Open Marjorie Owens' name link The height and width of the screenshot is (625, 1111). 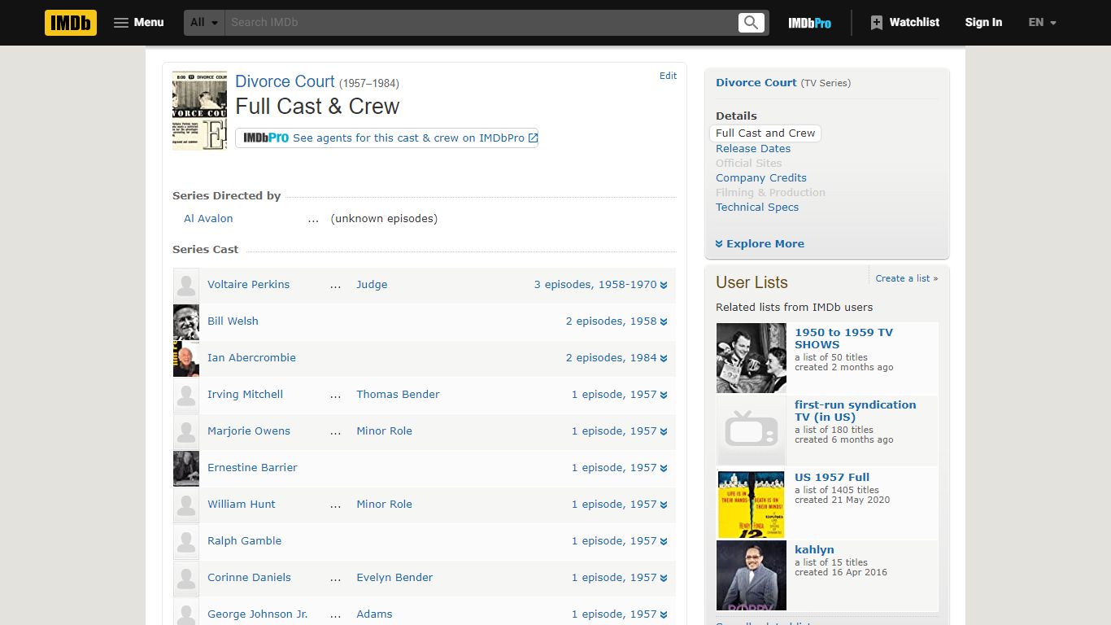tap(249, 431)
